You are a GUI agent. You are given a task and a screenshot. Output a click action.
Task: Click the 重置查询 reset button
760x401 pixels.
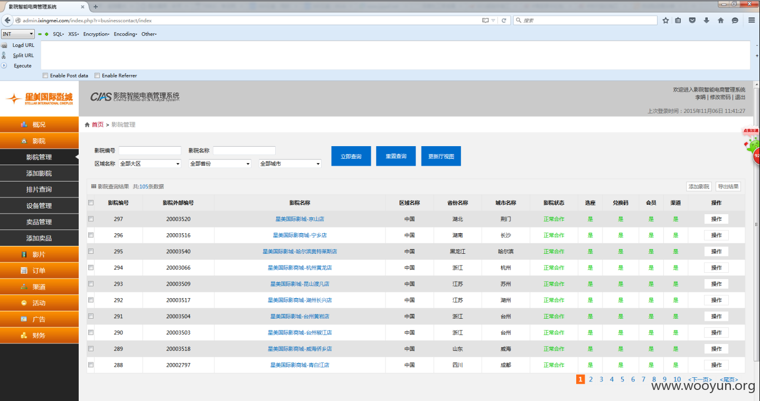[396, 156]
